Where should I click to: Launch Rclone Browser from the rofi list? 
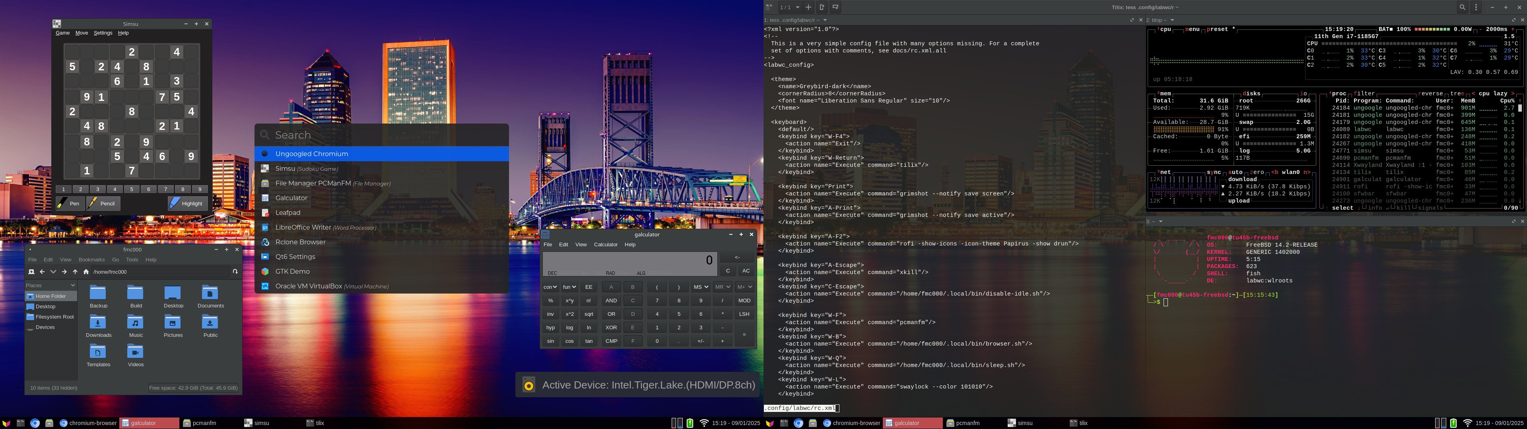point(382,242)
